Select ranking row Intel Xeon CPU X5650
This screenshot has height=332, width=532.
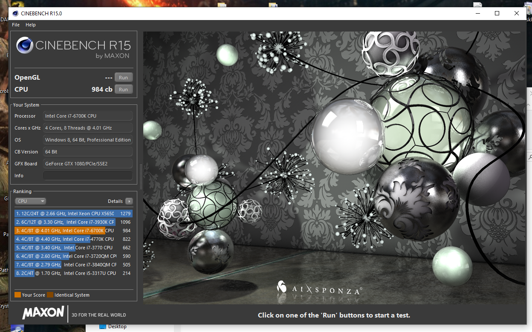pos(73,214)
